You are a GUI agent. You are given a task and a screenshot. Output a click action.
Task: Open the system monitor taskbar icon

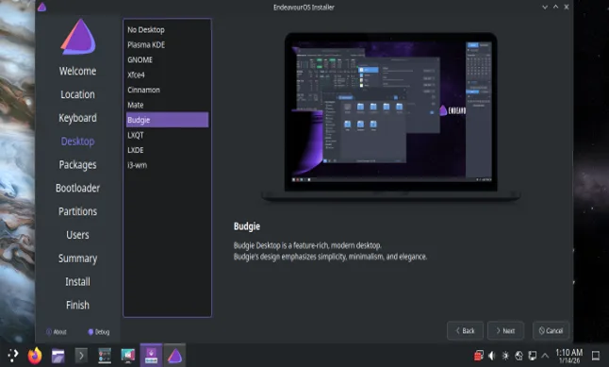point(105,356)
